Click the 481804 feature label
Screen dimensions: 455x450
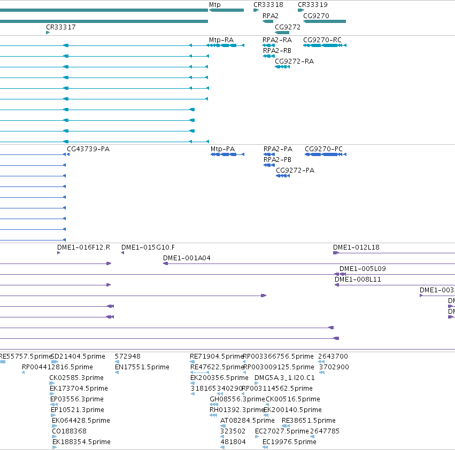point(233,442)
